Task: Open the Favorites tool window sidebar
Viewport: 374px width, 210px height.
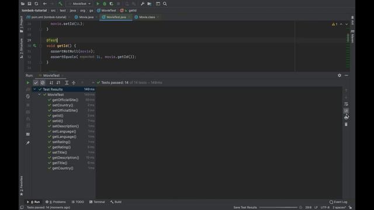Action: [x=22, y=185]
